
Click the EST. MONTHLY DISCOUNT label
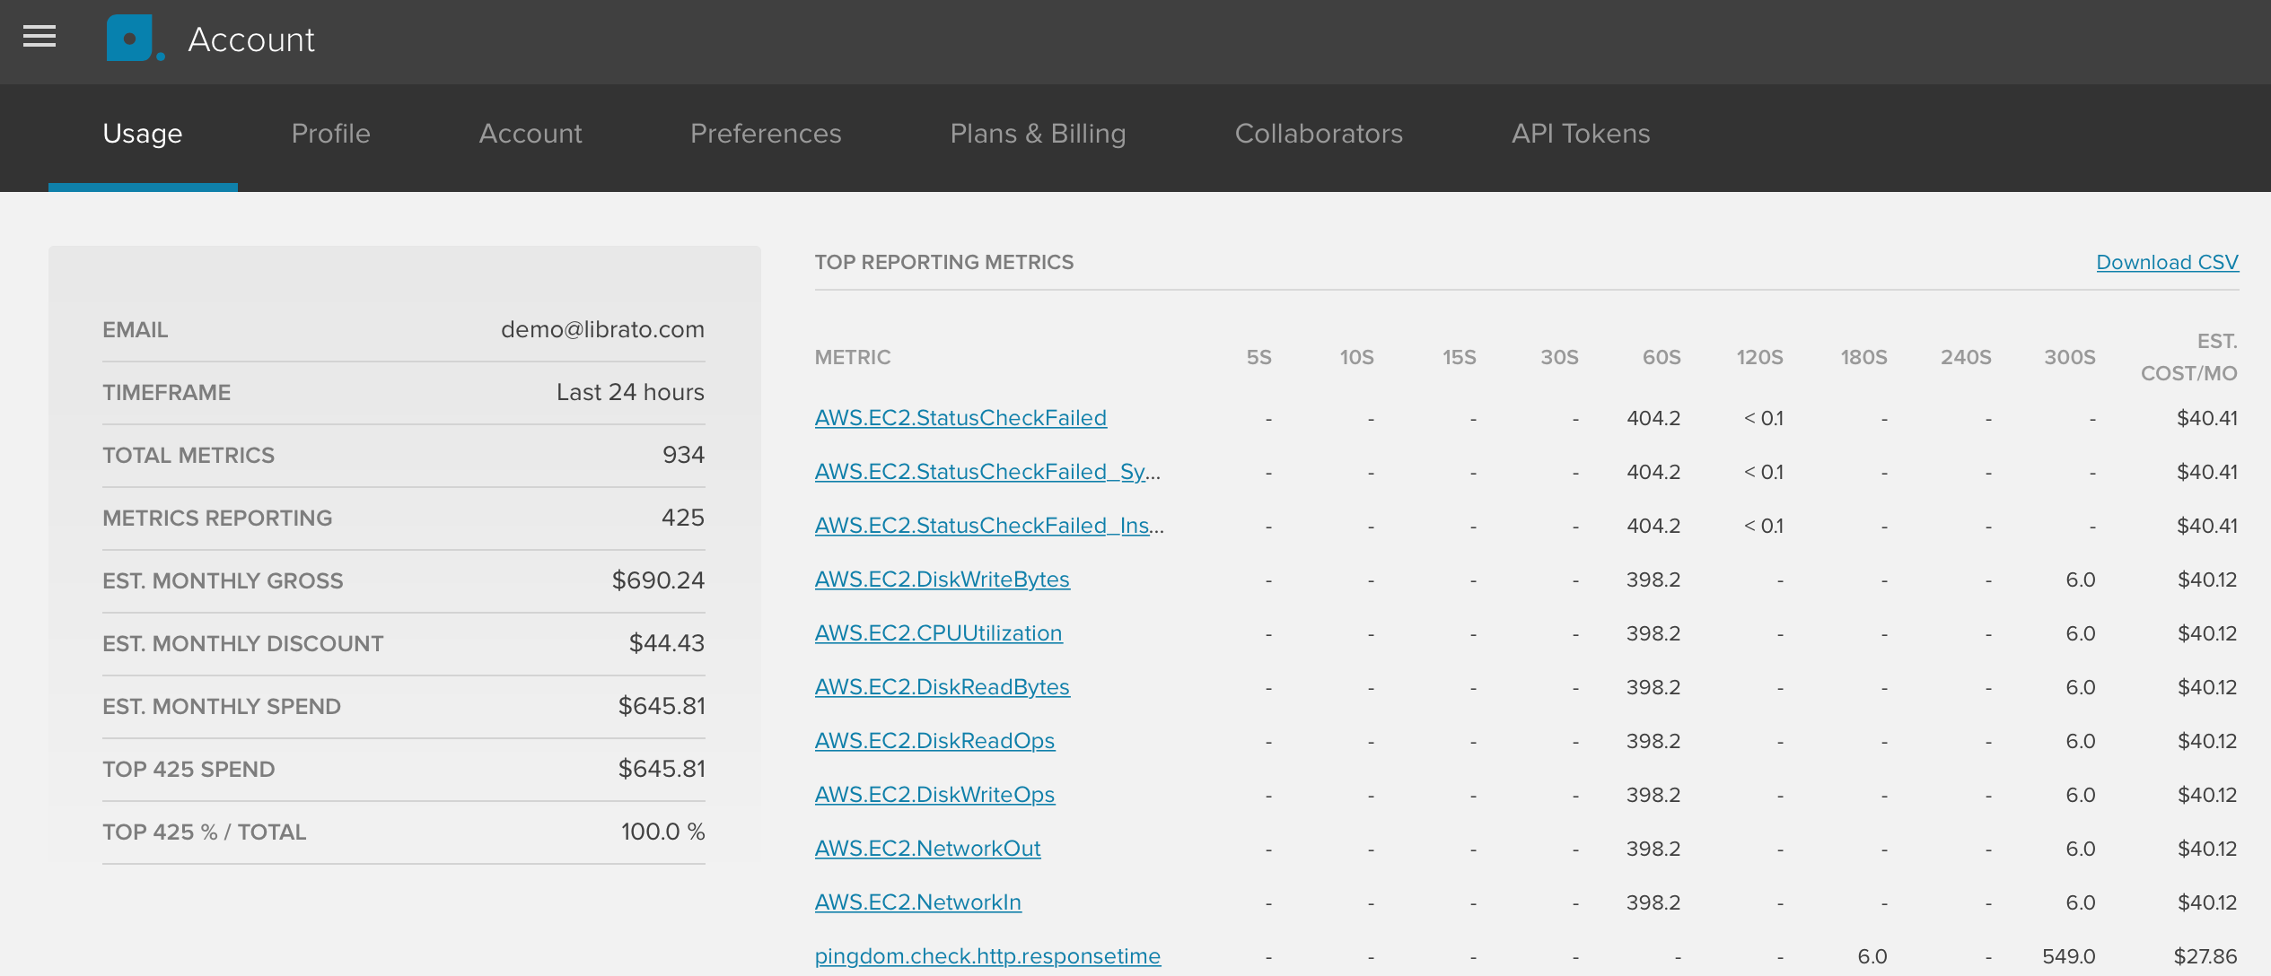tap(243, 644)
